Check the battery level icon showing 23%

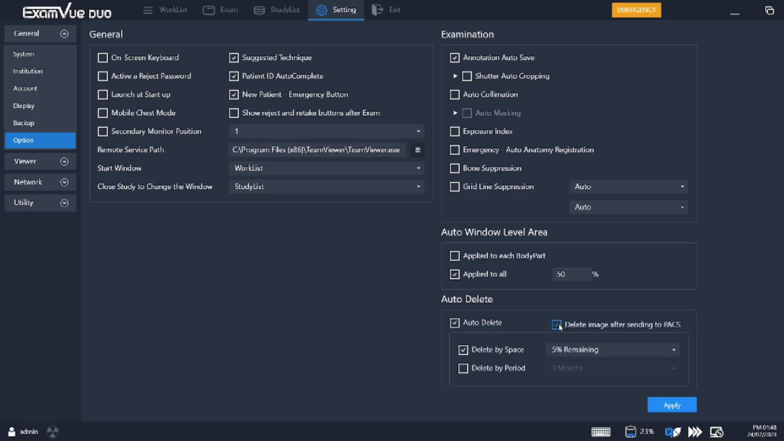click(x=631, y=431)
